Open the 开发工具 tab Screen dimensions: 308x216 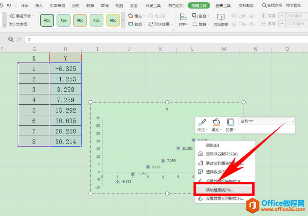(x=153, y=5)
